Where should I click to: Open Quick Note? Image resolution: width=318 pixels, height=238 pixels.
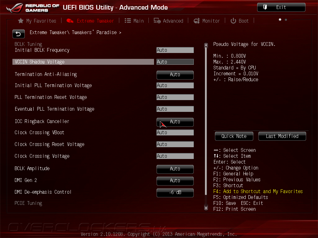(x=234, y=136)
